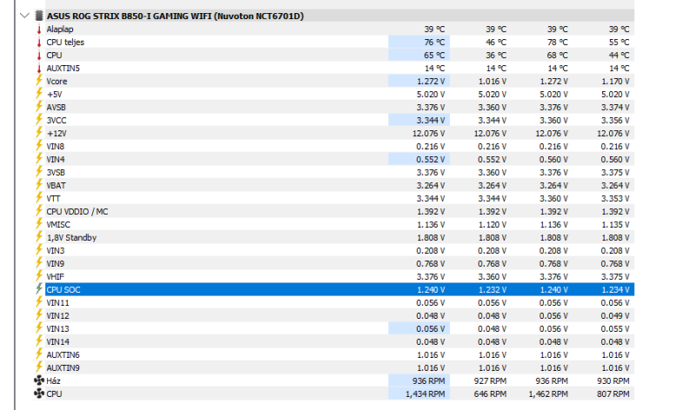Image resolution: width=696 pixels, height=410 pixels.
Task: Click the 3.344 V 3VCC current value
Action: pyautogui.click(x=431, y=121)
